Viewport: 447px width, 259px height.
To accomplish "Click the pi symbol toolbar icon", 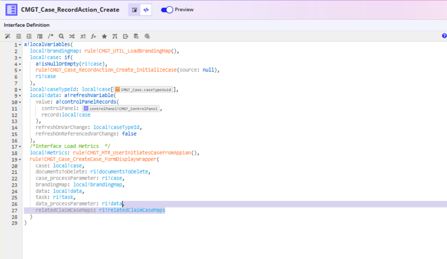I will (x=115, y=36).
